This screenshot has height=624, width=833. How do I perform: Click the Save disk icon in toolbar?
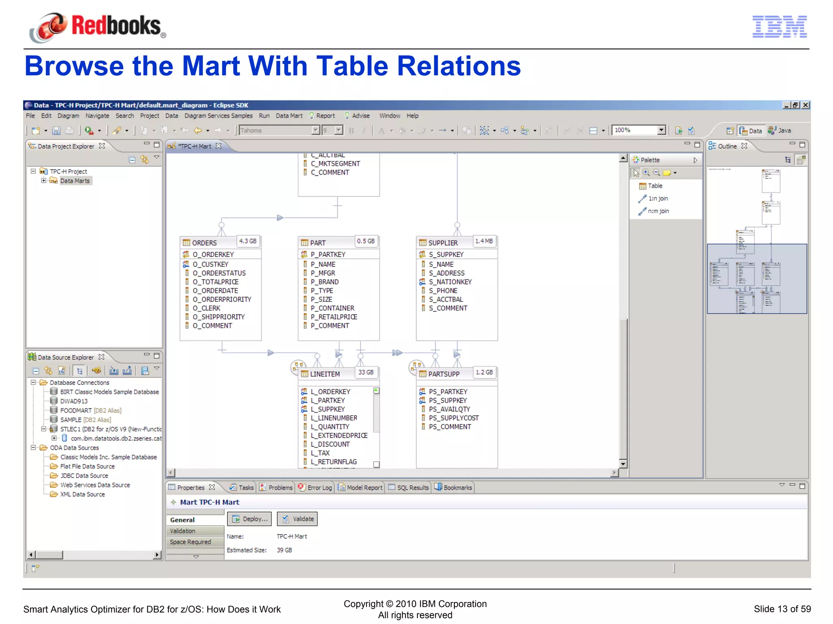[x=57, y=131]
